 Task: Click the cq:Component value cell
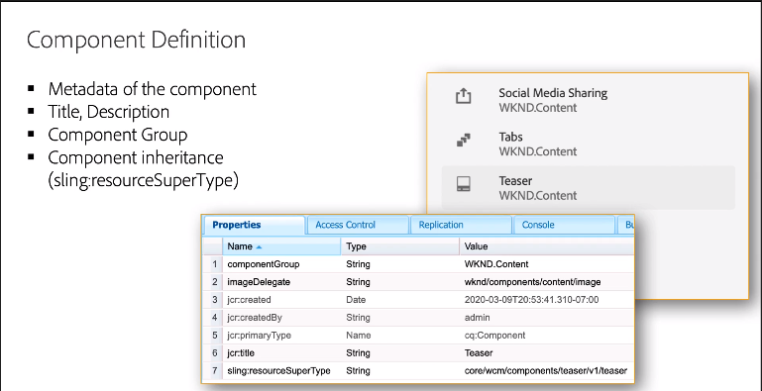tap(494, 336)
